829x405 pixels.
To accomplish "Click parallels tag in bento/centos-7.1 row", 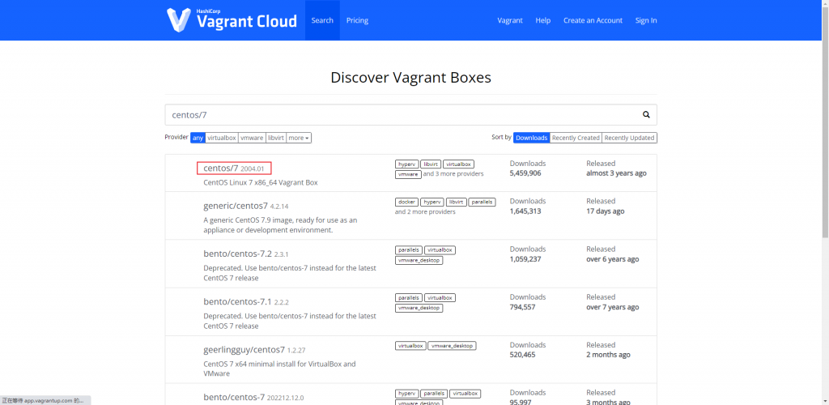I will coord(409,297).
